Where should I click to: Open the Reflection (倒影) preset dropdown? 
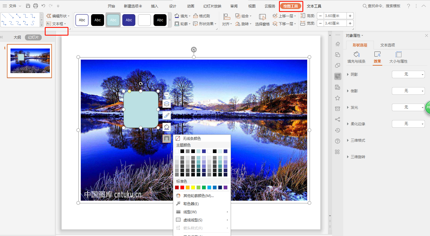[408, 91]
